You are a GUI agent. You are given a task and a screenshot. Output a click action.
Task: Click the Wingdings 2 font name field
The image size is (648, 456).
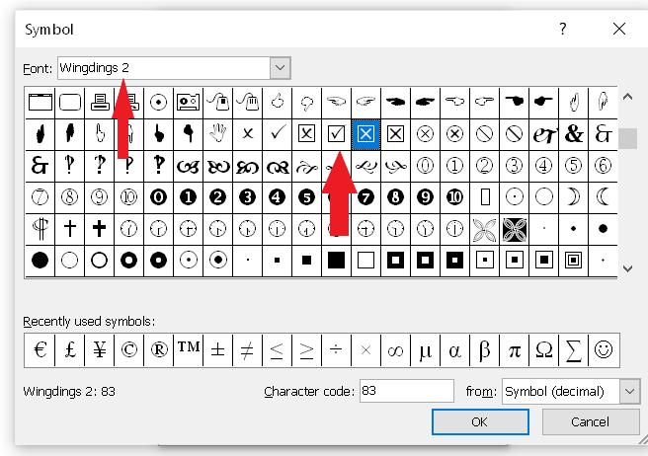click(x=164, y=68)
